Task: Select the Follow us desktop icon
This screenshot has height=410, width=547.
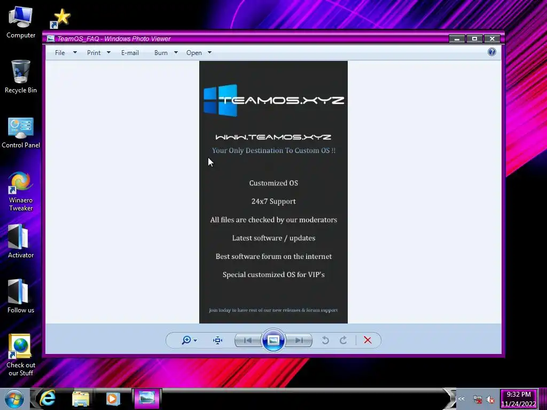Action: (21, 296)
